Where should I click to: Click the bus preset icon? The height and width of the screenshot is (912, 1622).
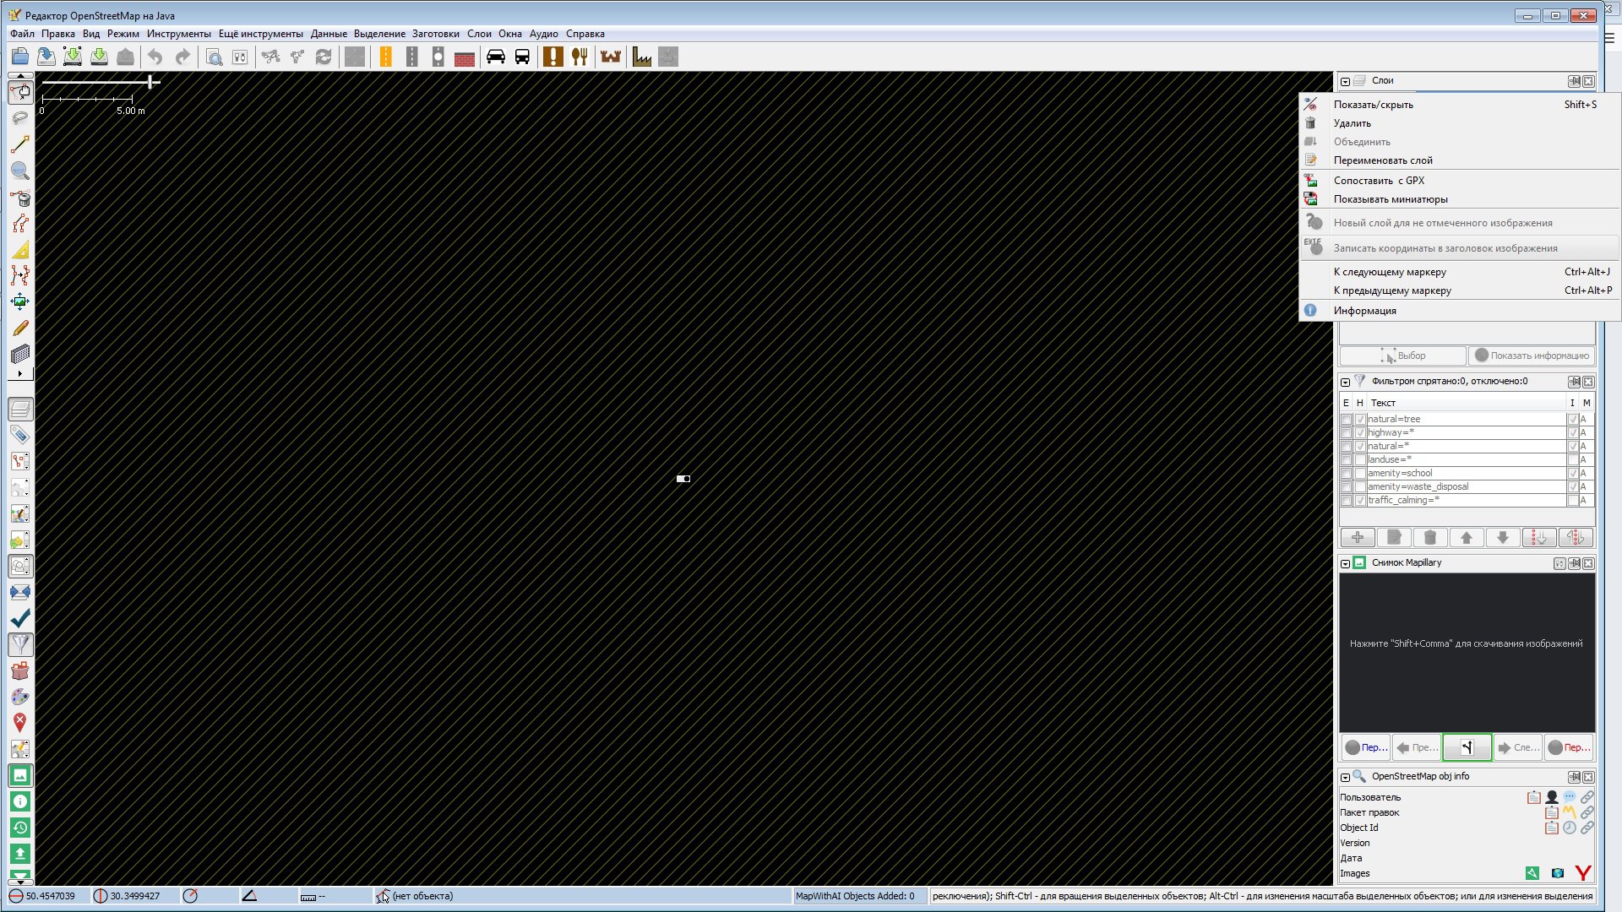click(522, 57)
